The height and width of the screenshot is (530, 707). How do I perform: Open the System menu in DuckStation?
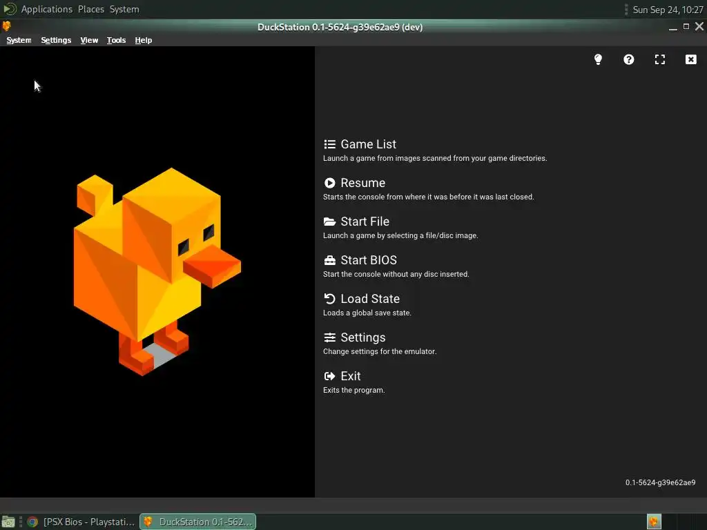(x=19, y=40)
